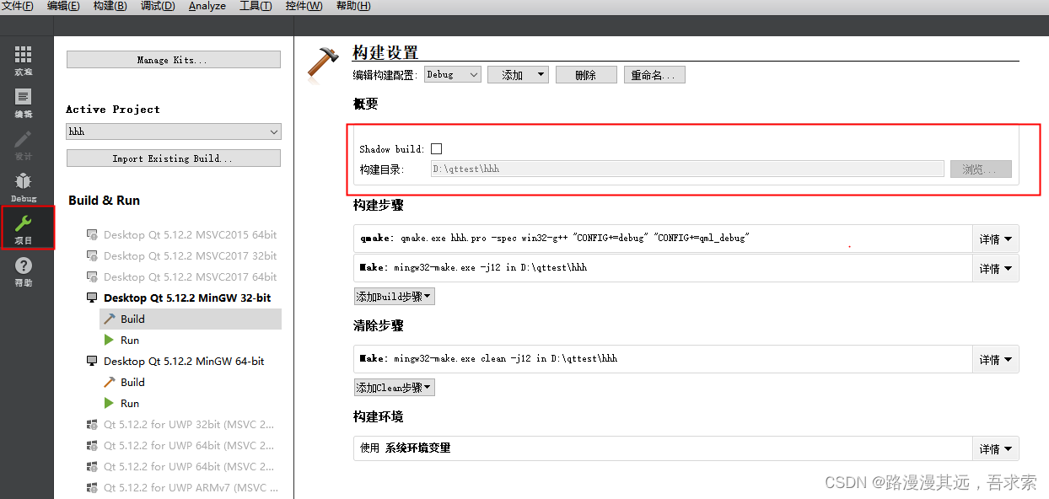The height and width of the screenshot is (499, 1049).
Task: Click the hammer icon of MinGW 64-bit Build
Action: [109, 382]
